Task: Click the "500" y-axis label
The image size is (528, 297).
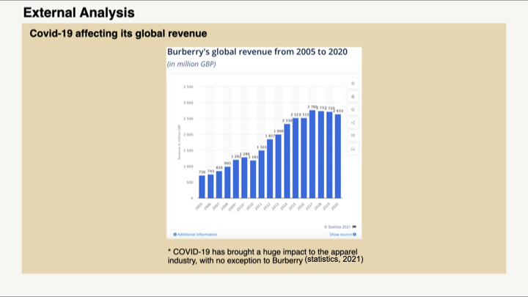Action: (x=190, y=183)
